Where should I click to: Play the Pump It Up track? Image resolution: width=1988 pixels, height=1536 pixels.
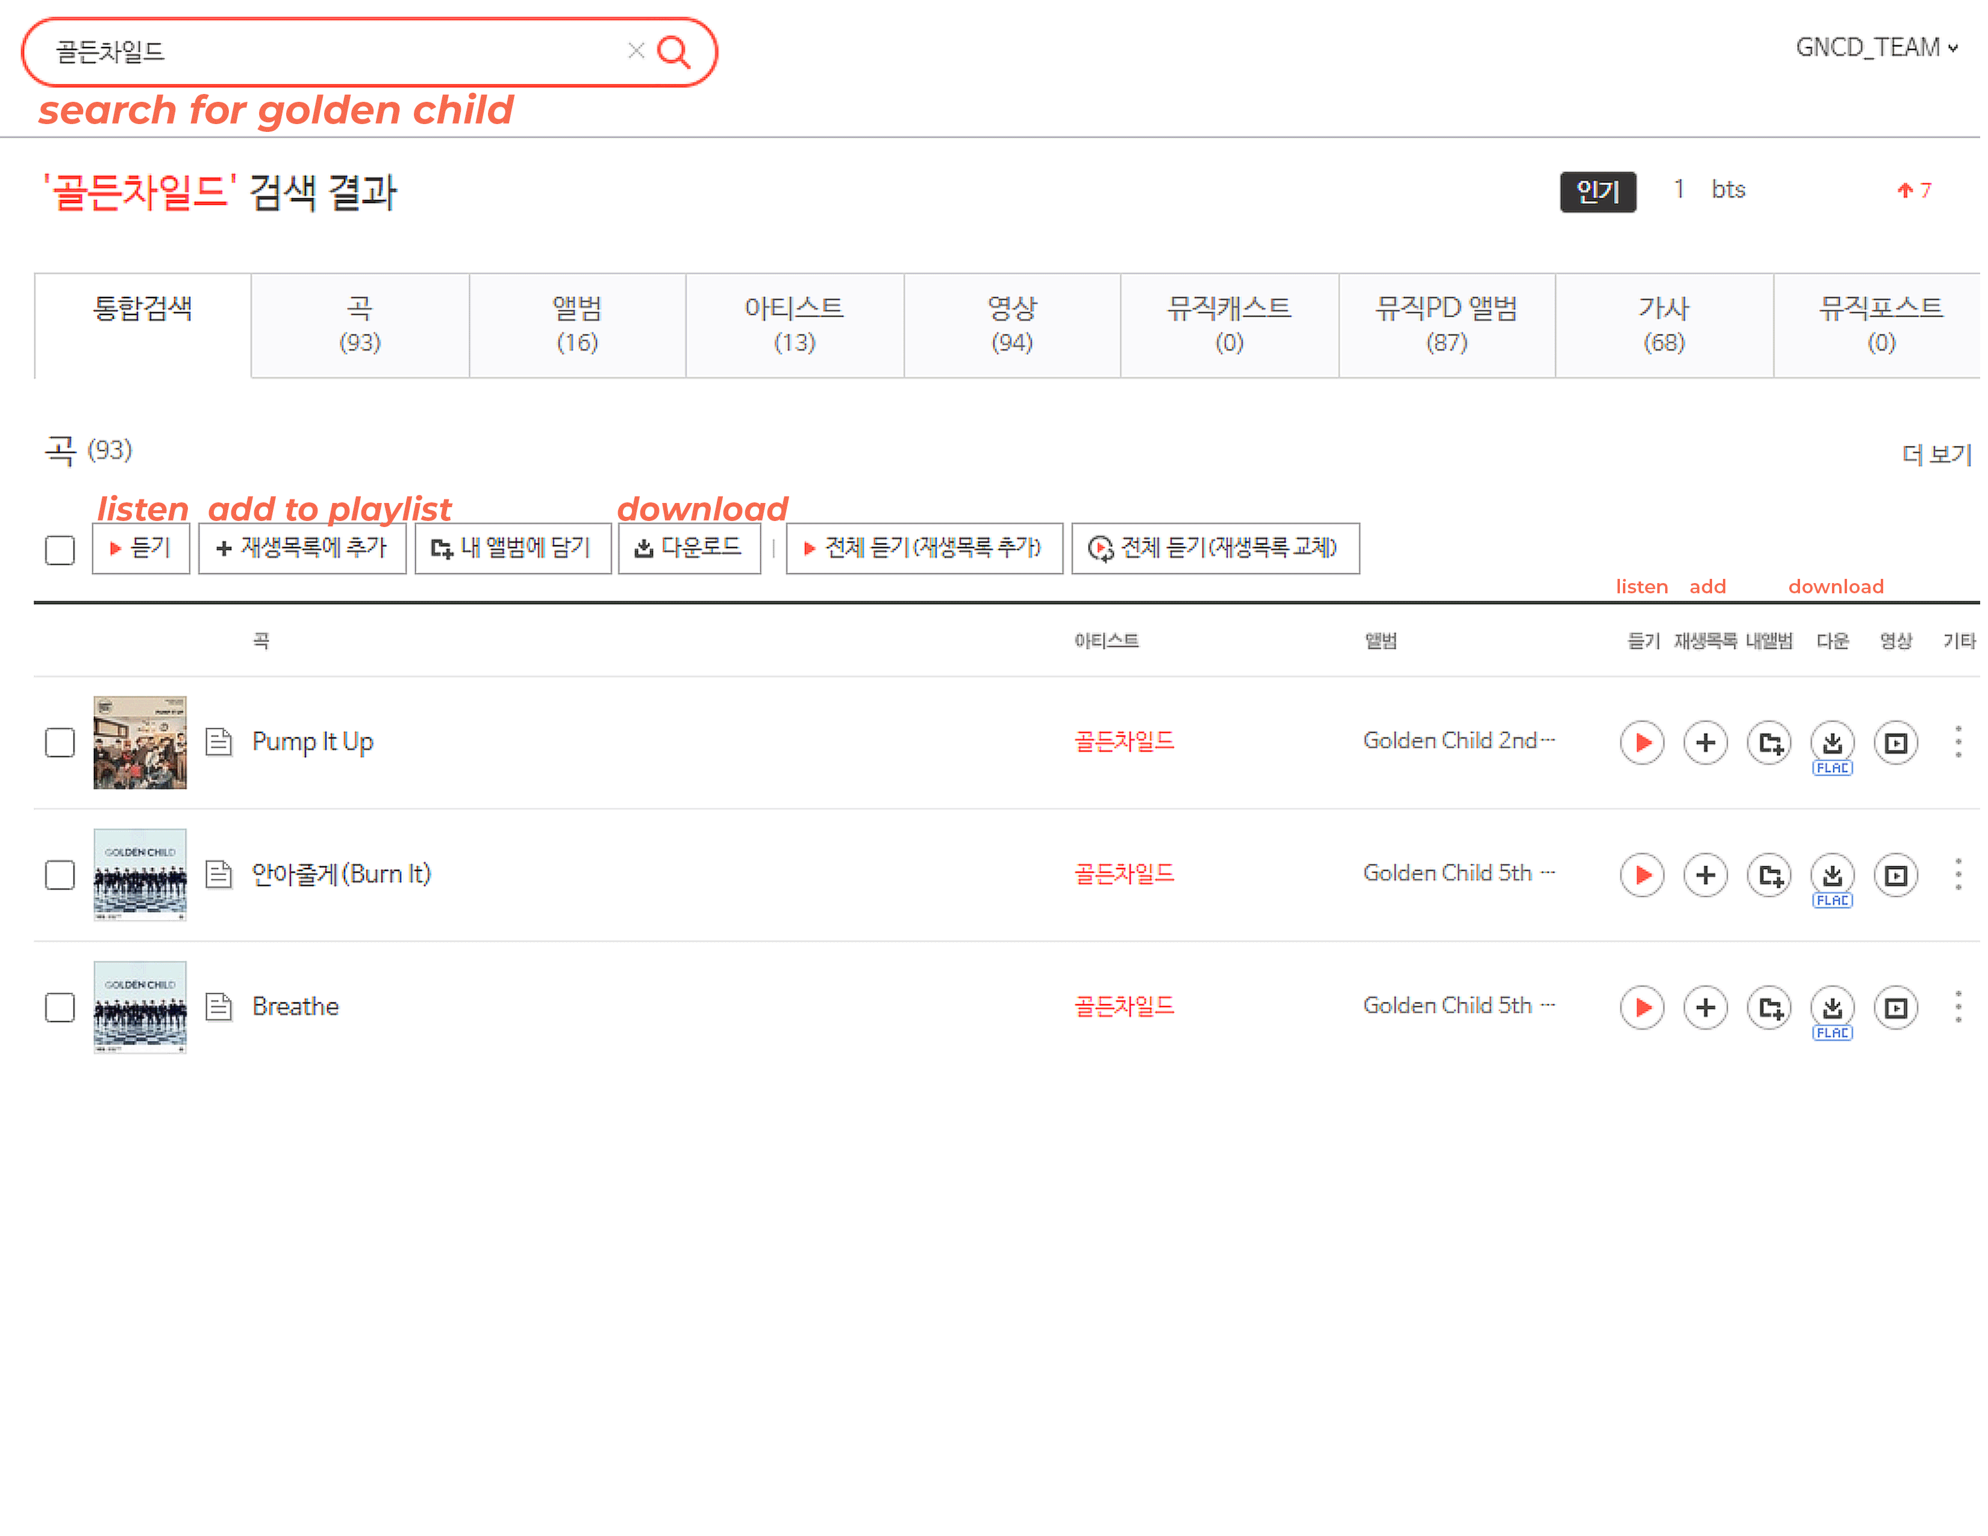(x=1642, y=743)
